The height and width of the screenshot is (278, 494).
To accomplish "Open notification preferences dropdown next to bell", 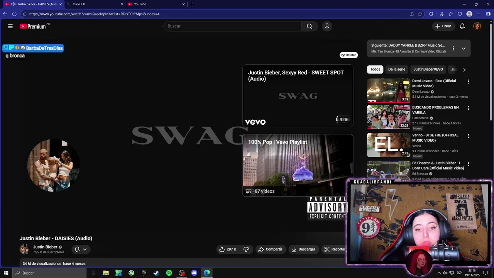I will point(85,249).
